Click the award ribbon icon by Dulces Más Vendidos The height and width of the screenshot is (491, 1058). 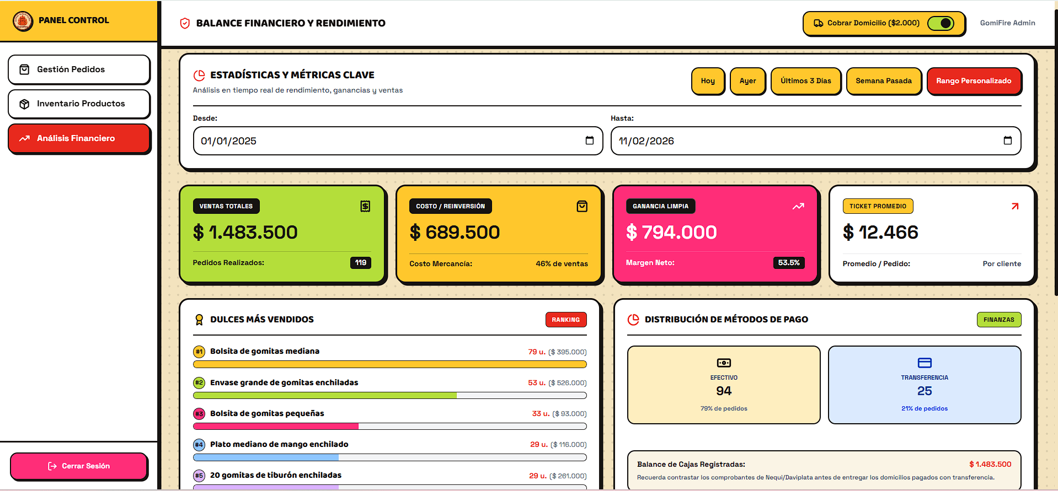199,320
